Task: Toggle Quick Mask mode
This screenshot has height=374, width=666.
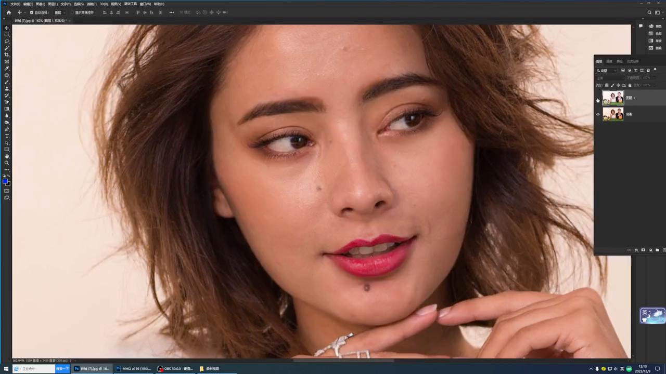Action: 7,191
